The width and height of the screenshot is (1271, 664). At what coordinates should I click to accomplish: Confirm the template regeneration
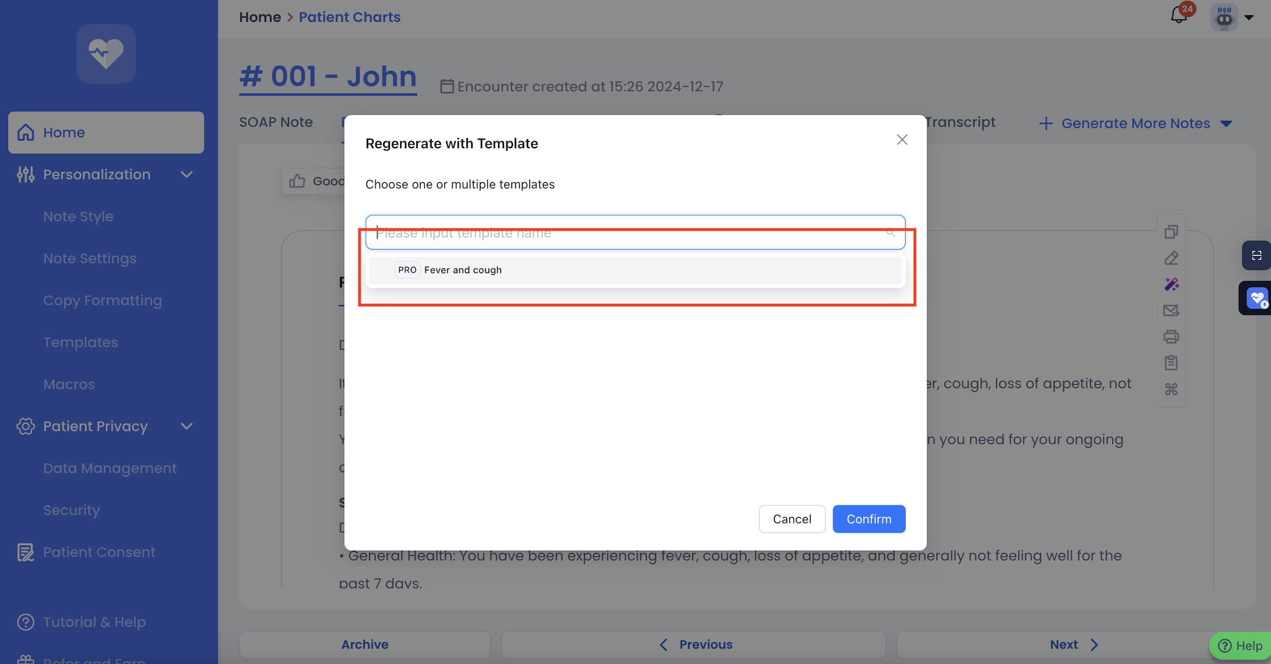pos(869,519)
